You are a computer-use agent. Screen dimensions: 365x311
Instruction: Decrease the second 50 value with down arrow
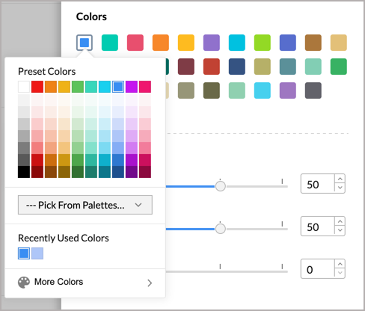coord(340,230)
